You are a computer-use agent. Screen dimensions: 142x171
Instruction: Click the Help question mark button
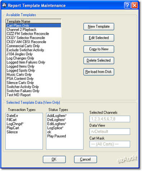pyautogui.click(x=127, y=5)
